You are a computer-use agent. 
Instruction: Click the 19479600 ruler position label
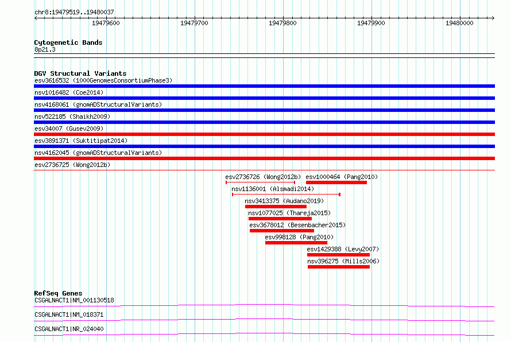pyautogui.click(x=106, y=23)
